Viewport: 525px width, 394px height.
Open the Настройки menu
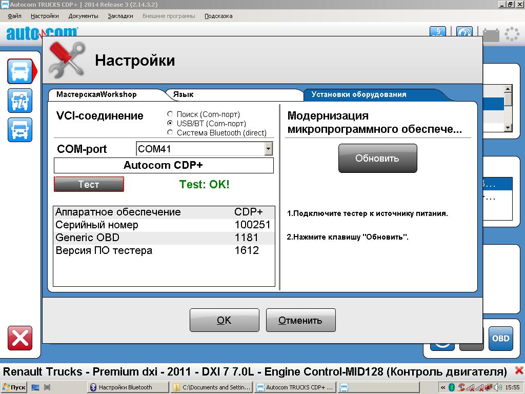pyautogui.click(x=45, y=16)
